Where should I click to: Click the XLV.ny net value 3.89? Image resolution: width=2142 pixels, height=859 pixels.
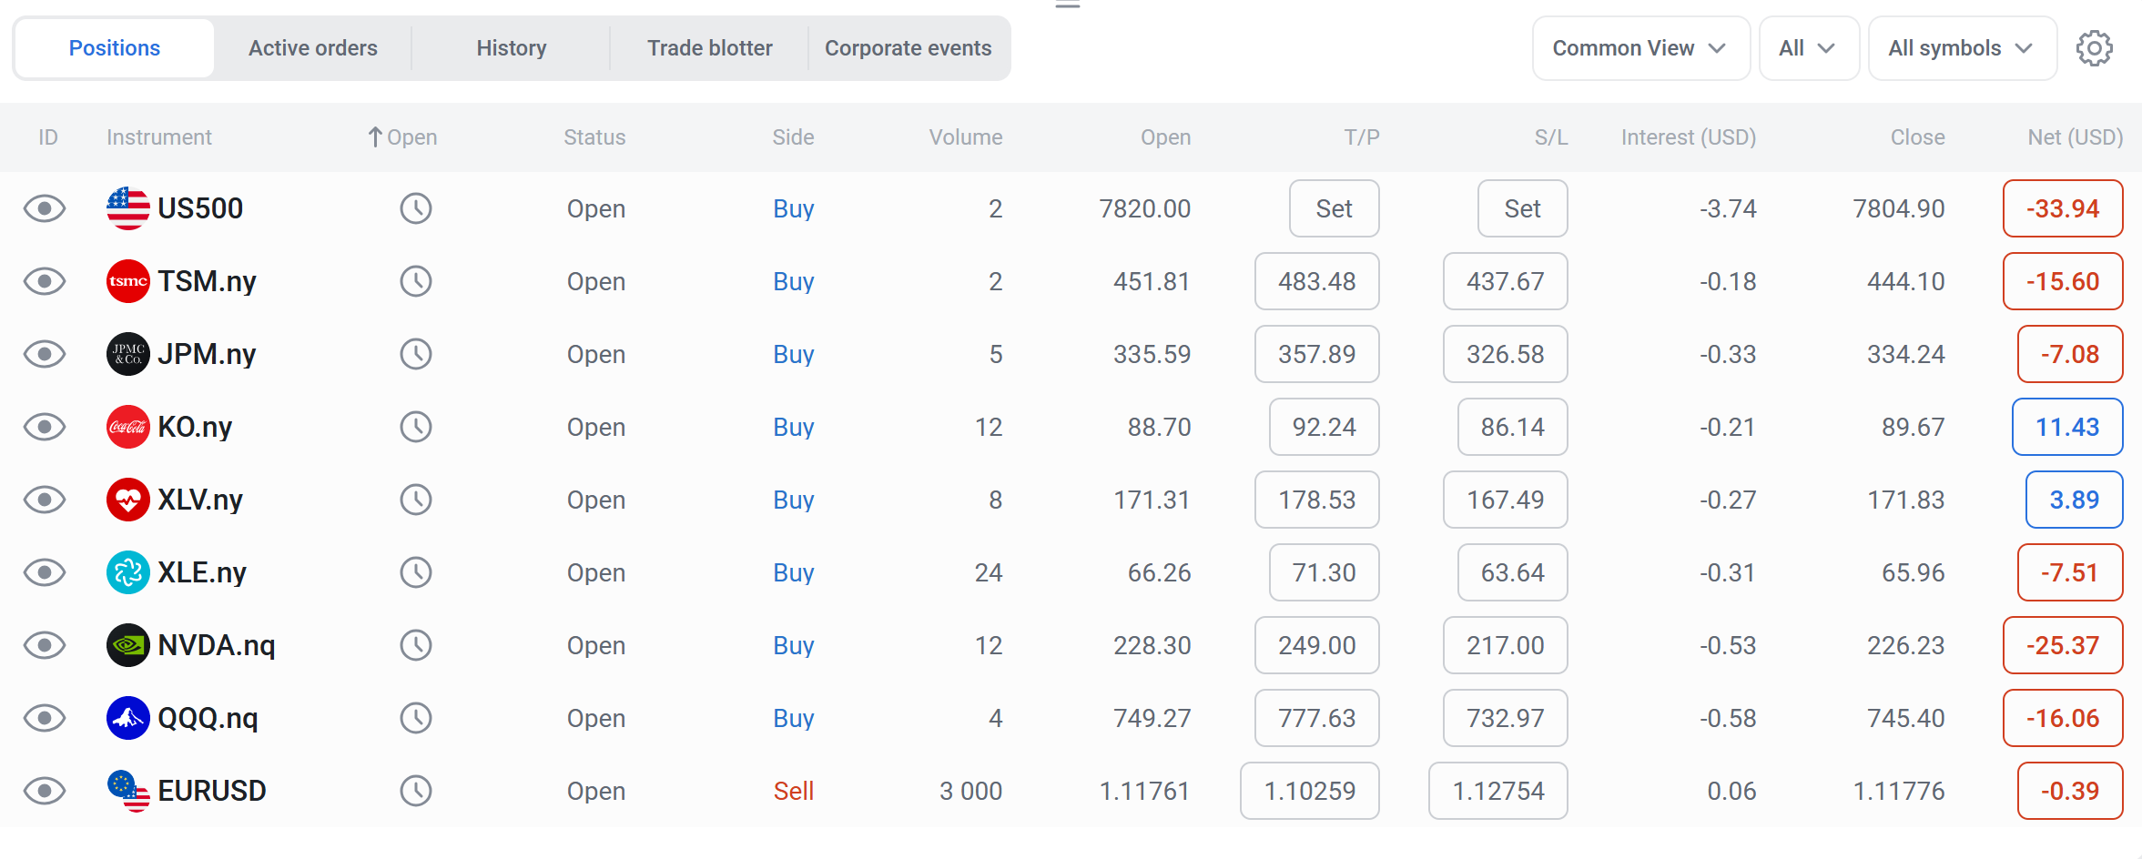tap(2075, 500)
